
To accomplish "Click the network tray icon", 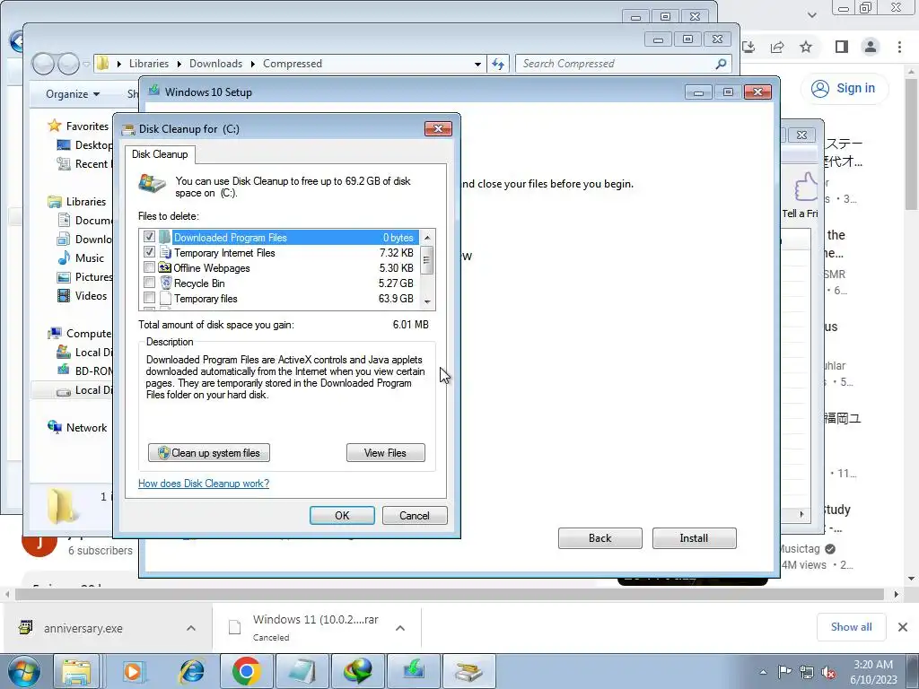I will click(807, 672).
